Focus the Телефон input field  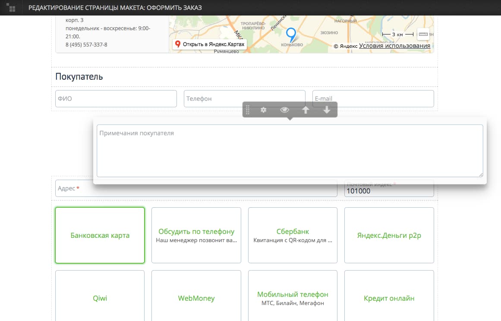[x=244, y=99]
